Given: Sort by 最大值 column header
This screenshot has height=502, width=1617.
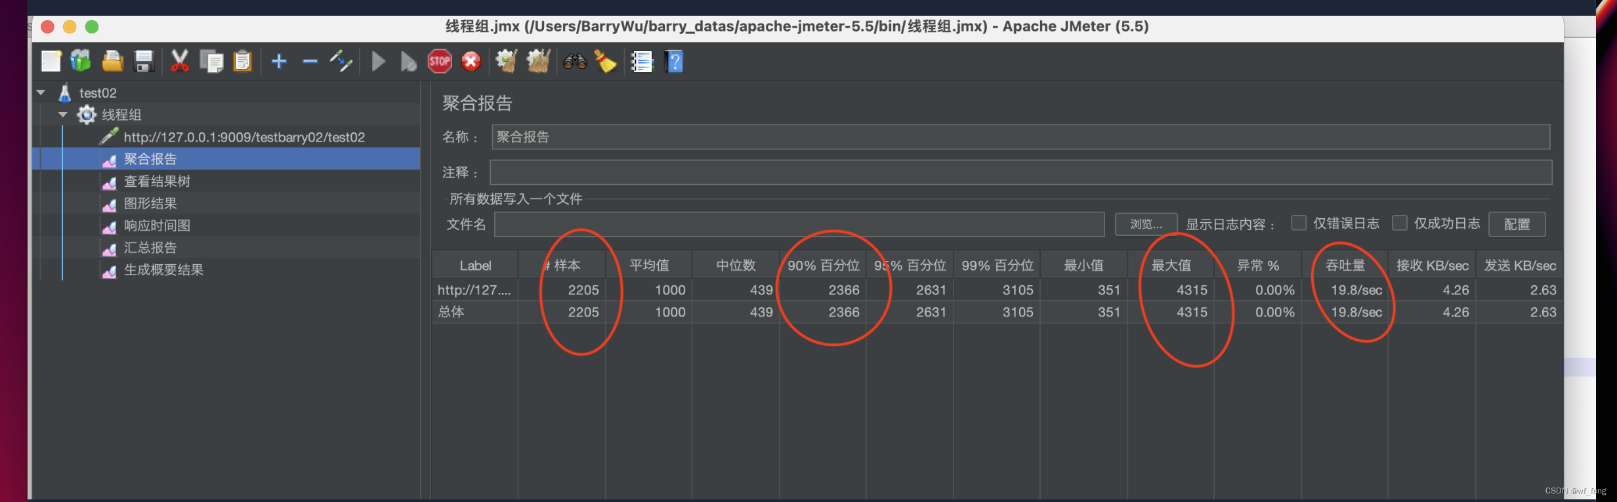Looking at the screenshot, I should click(x=1171, y=265).
